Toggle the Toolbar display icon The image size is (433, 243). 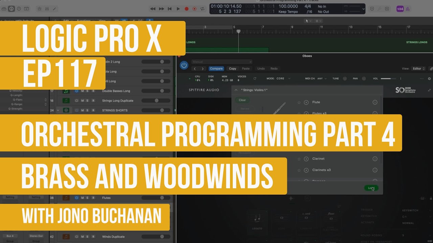pyautogui.click(x=26, y=9)
